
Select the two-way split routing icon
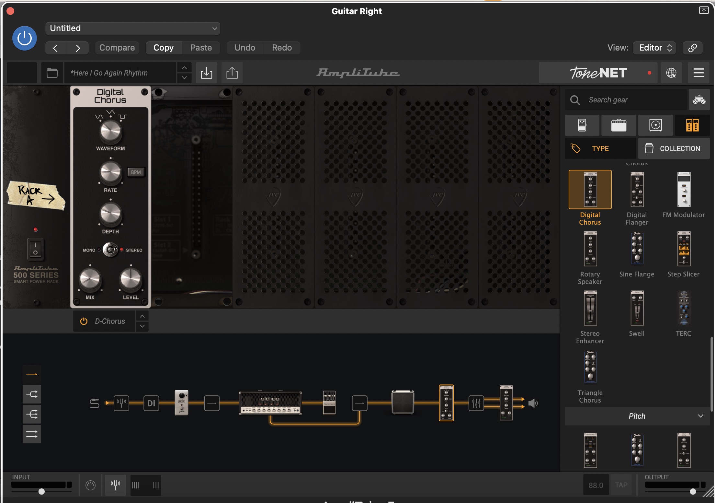(x=32, y=394)
